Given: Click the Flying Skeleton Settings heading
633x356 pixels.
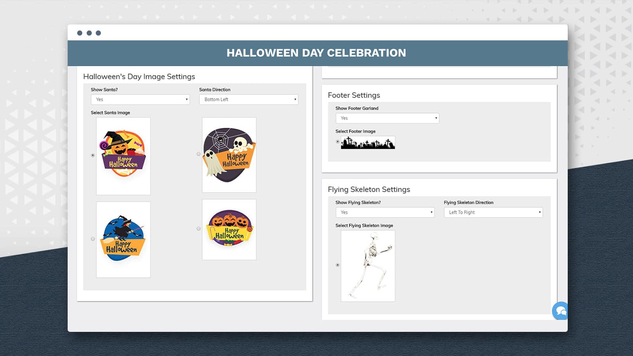Looking at the screenshot, I should point(369,189).
